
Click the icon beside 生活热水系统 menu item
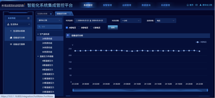11,31
